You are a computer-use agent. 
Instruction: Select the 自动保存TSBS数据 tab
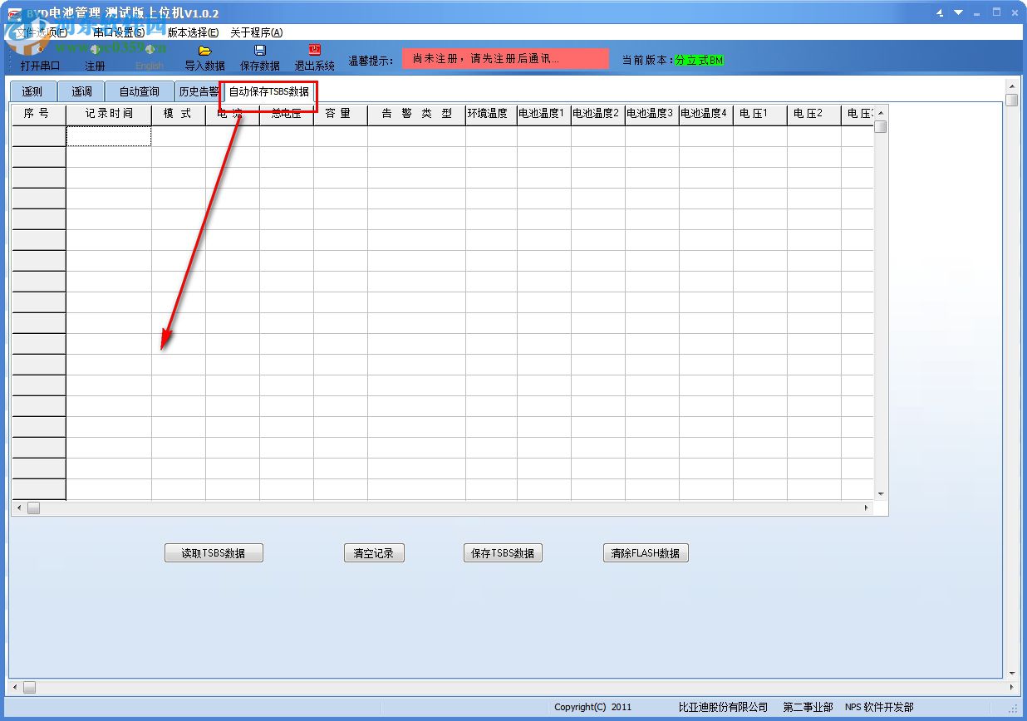(x=268, y=91)
